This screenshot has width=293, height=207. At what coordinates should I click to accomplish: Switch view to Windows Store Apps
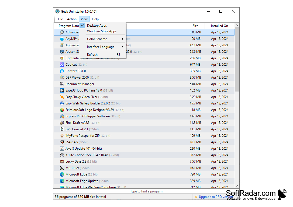click(102, 31)
